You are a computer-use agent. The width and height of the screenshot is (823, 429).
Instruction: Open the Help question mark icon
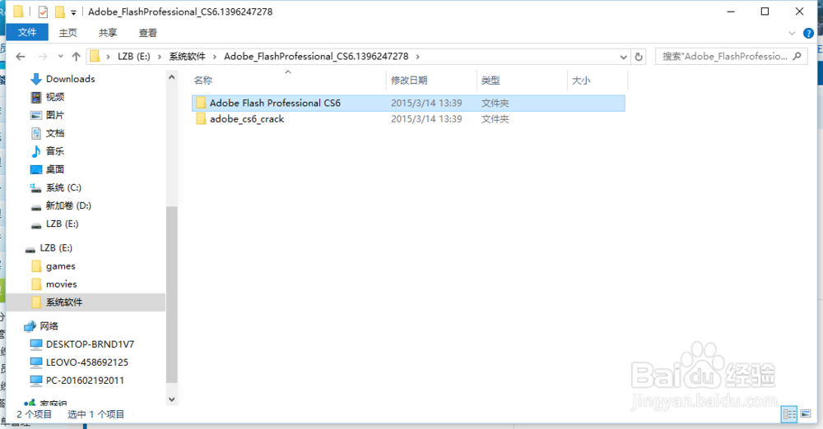click(x=808, y=33)
